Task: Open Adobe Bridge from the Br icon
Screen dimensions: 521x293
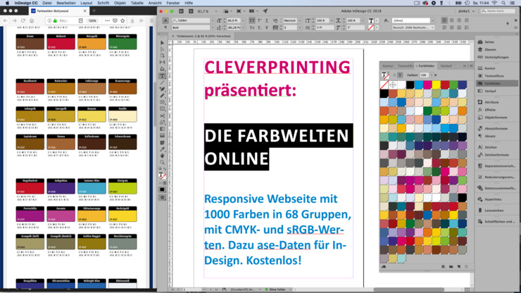Action: pos(182,11)
